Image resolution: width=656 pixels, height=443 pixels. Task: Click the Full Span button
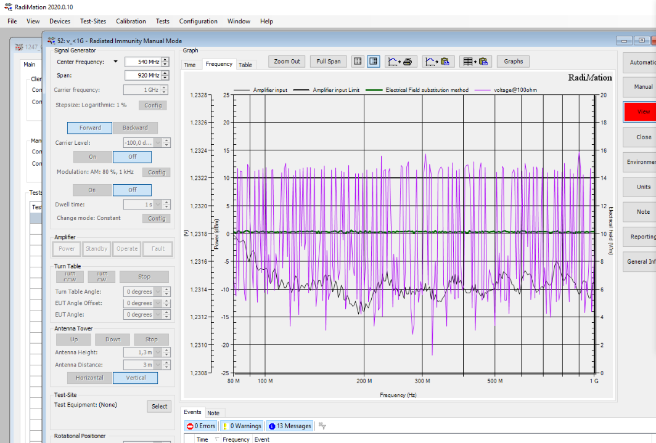tap(329, 62)
